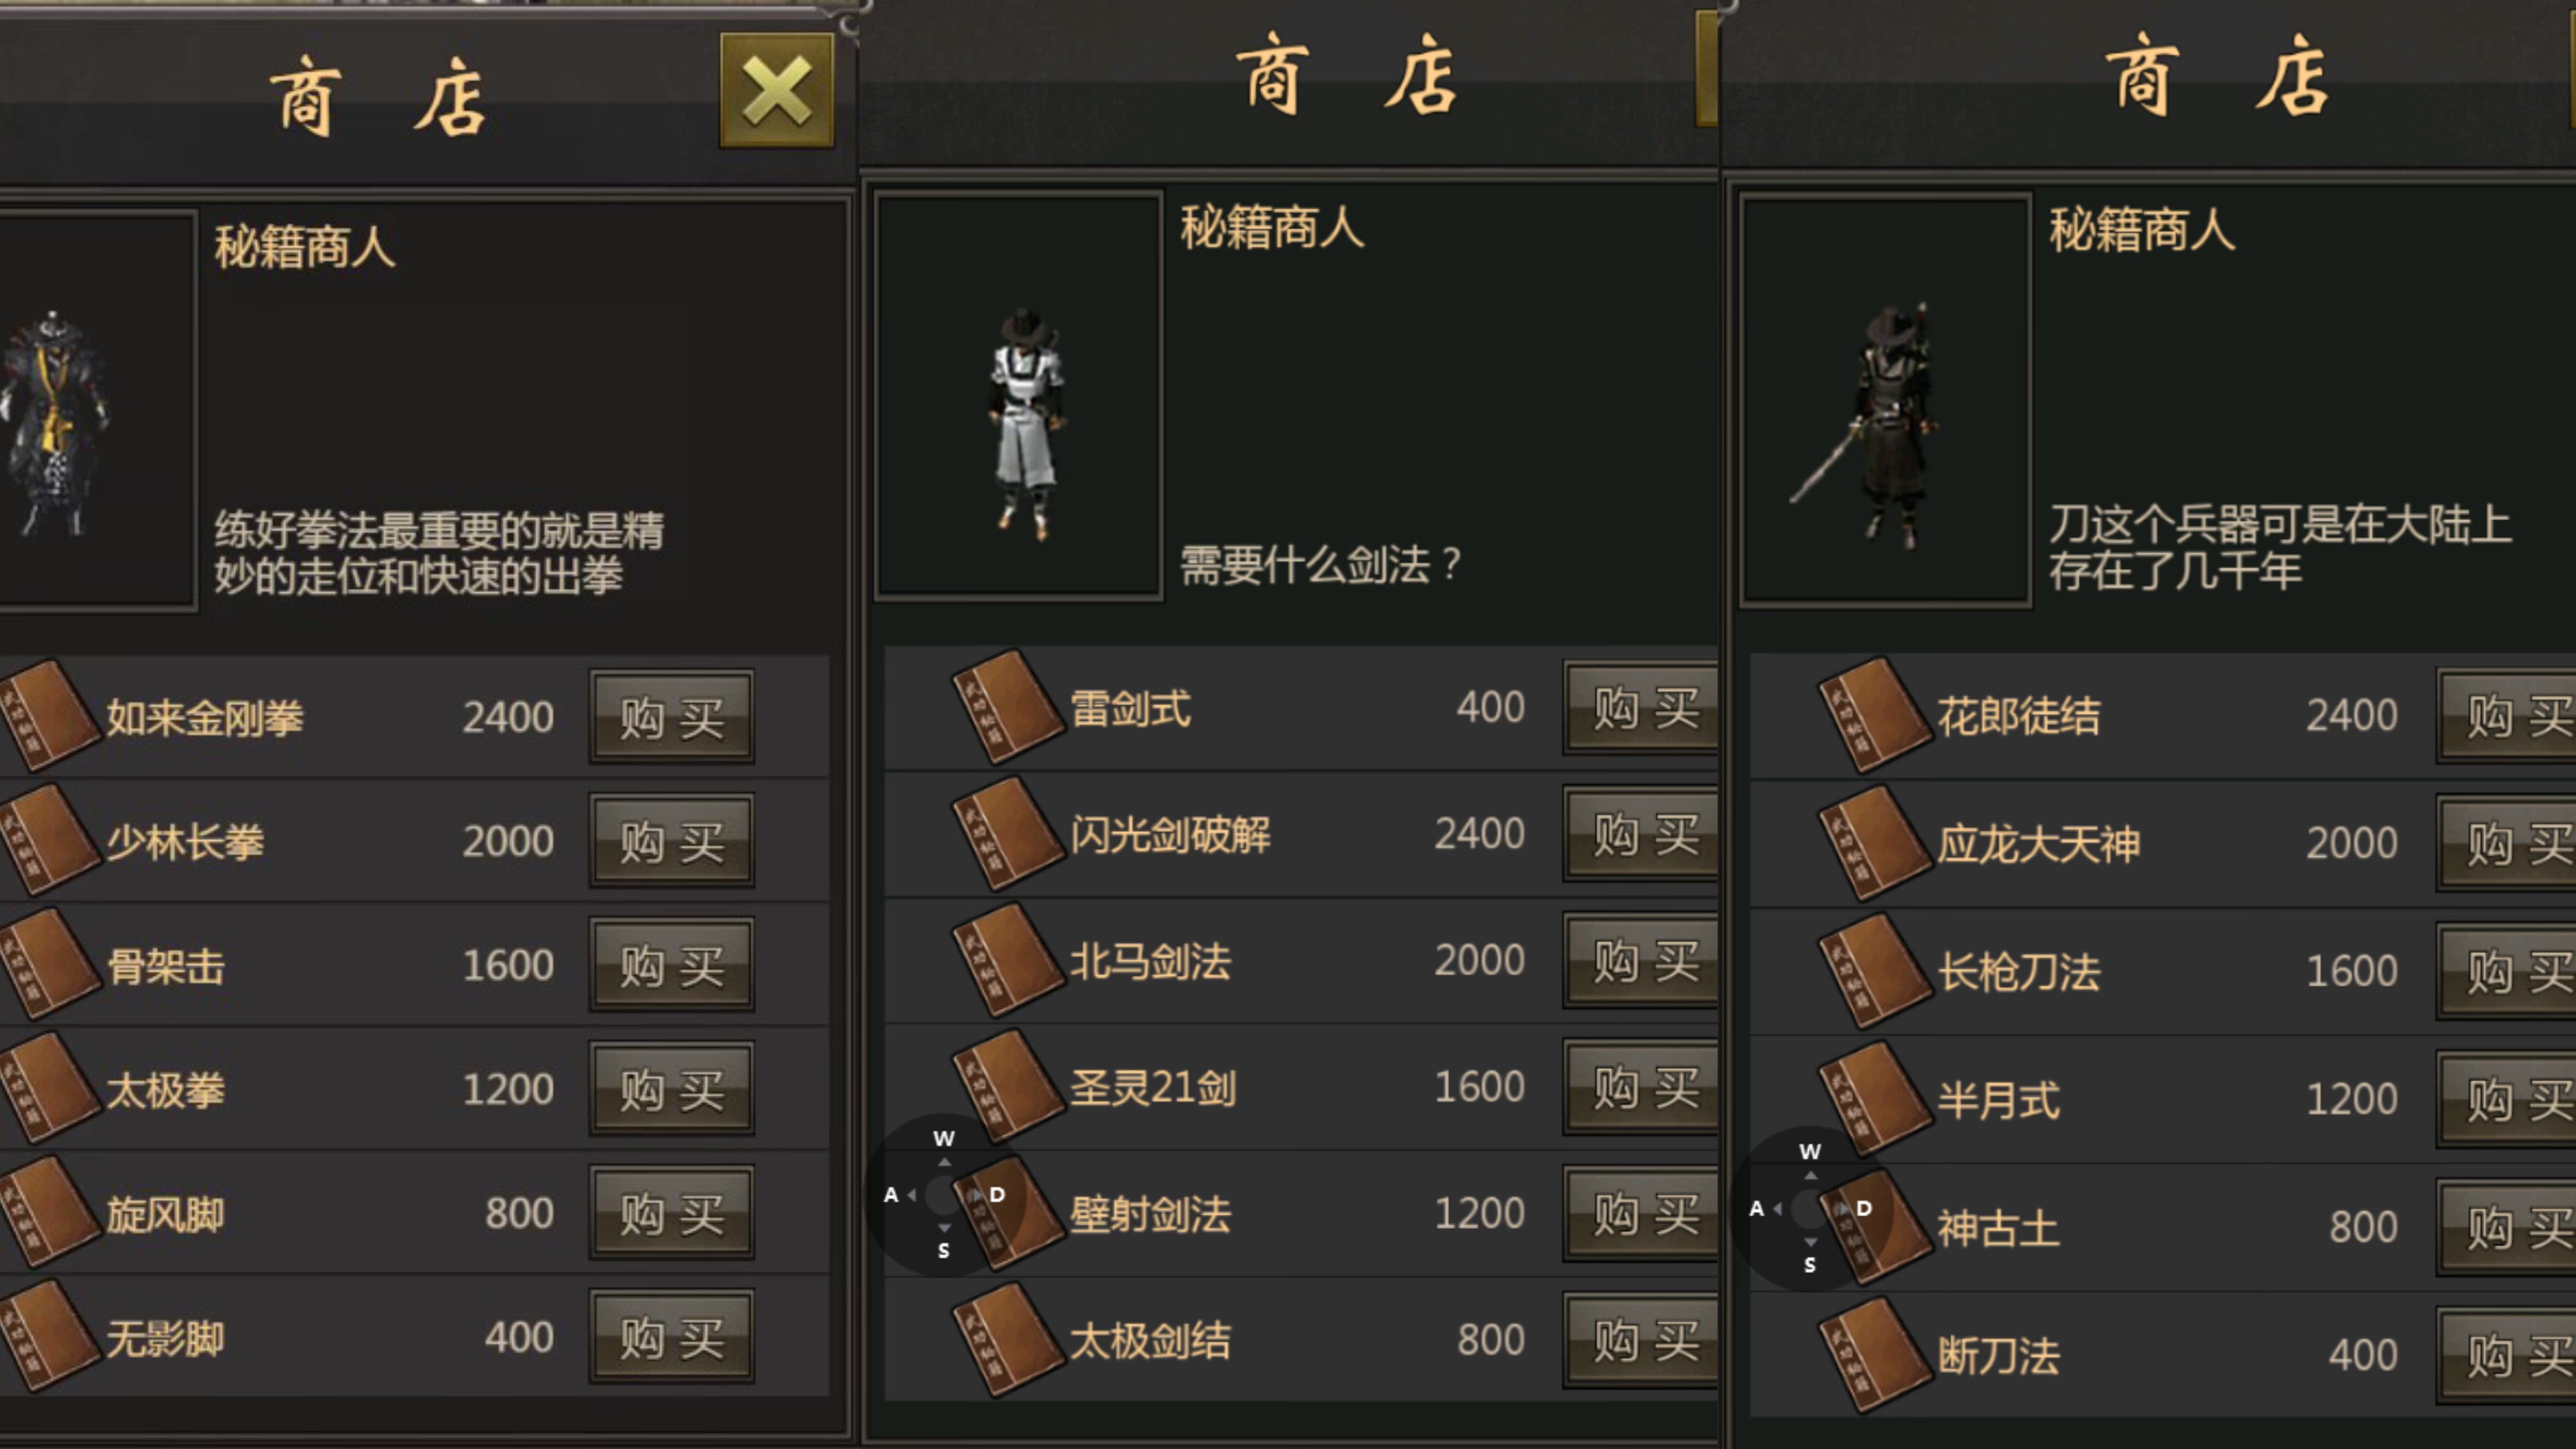The image size is (2576, 1449).
Task: Click the 断刀法 book icon
Action: tap(1874, 1354)
